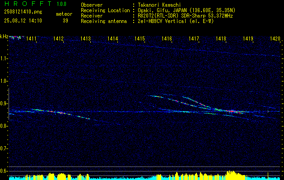The image size is (284, 180).
Task: Click the 1414 time marker
Action: pos(113,38)
